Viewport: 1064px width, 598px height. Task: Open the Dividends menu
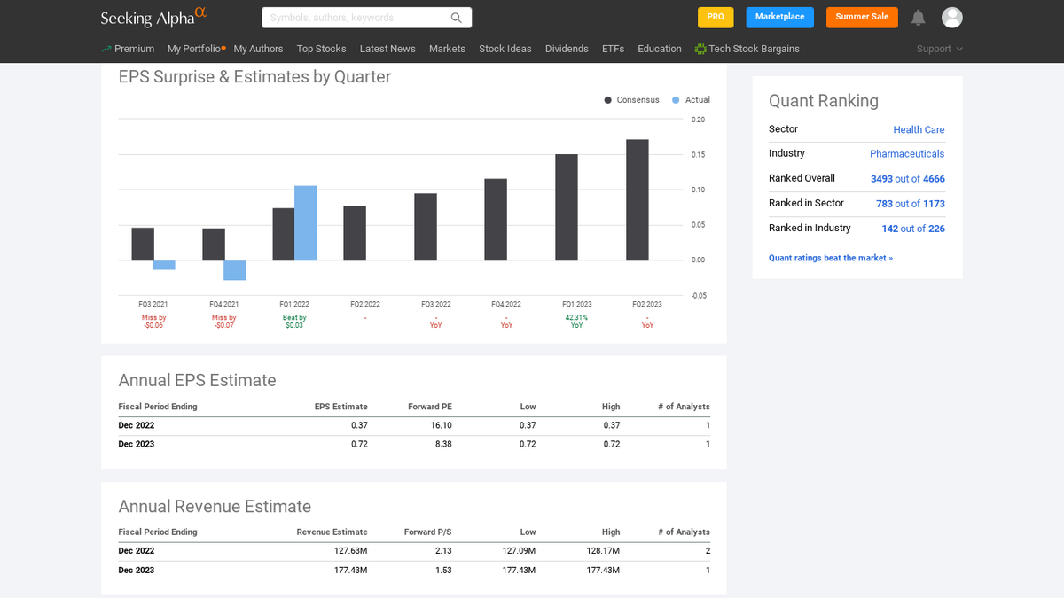pos(567,49)
